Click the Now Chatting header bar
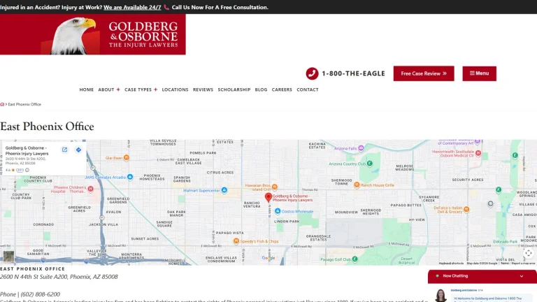The width and height of the screenshot is (537, 302). tap(482, 276)
